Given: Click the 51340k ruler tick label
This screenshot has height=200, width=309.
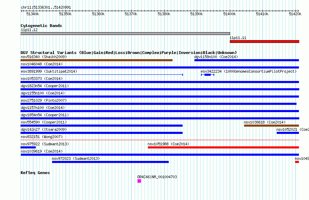Looking at the screenshot, I should (33, 14).
